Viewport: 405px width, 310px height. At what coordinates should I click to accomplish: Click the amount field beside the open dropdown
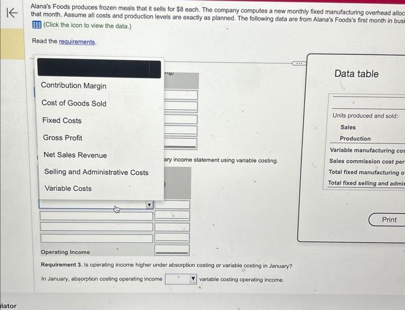(172, 205)
